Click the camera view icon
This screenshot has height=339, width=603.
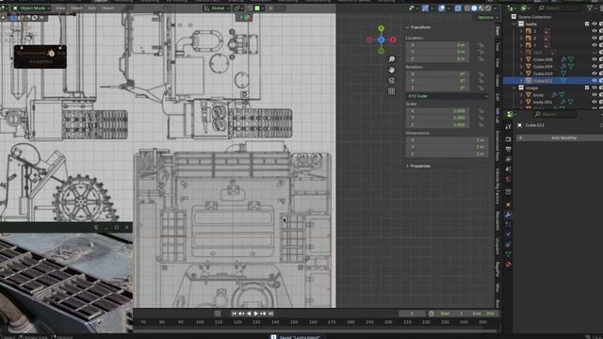(x=392, y=81)
